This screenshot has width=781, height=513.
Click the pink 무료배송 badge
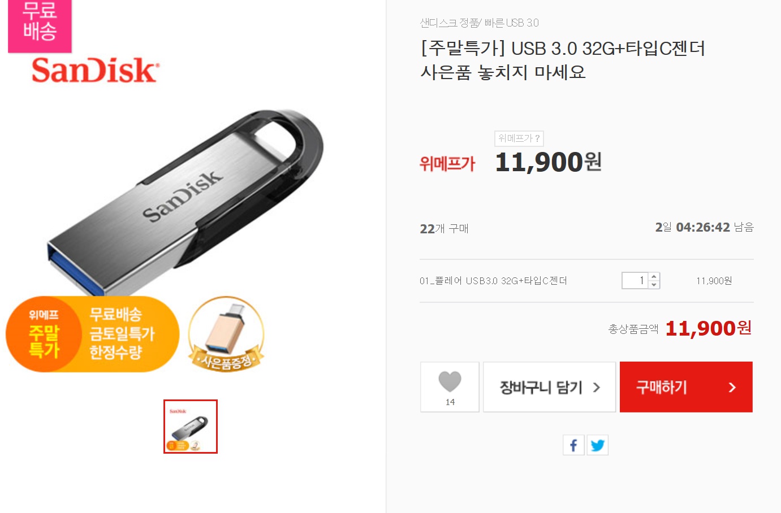pos(40,26)
